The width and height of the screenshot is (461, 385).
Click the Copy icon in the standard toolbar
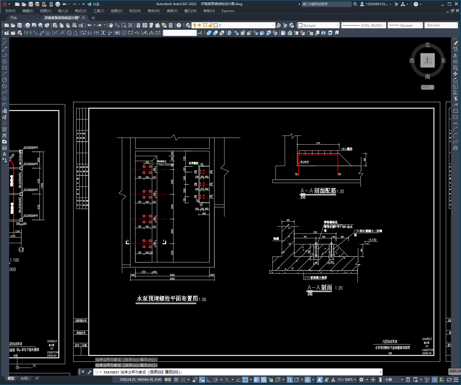tap(62, 25)
